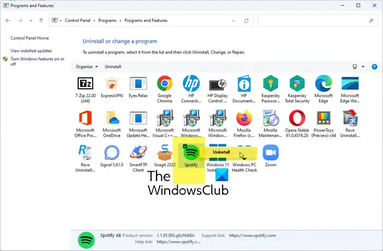Select the Microsoft Office Pro icon

(85, 118)
